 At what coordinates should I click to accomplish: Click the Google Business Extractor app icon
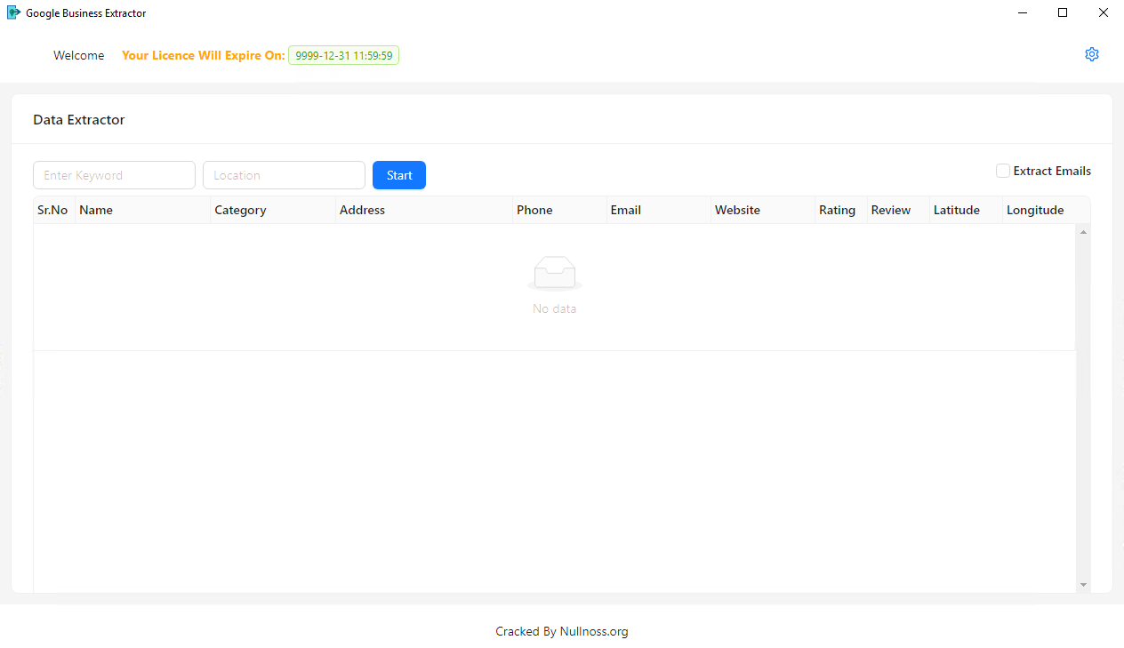[13, 13]
